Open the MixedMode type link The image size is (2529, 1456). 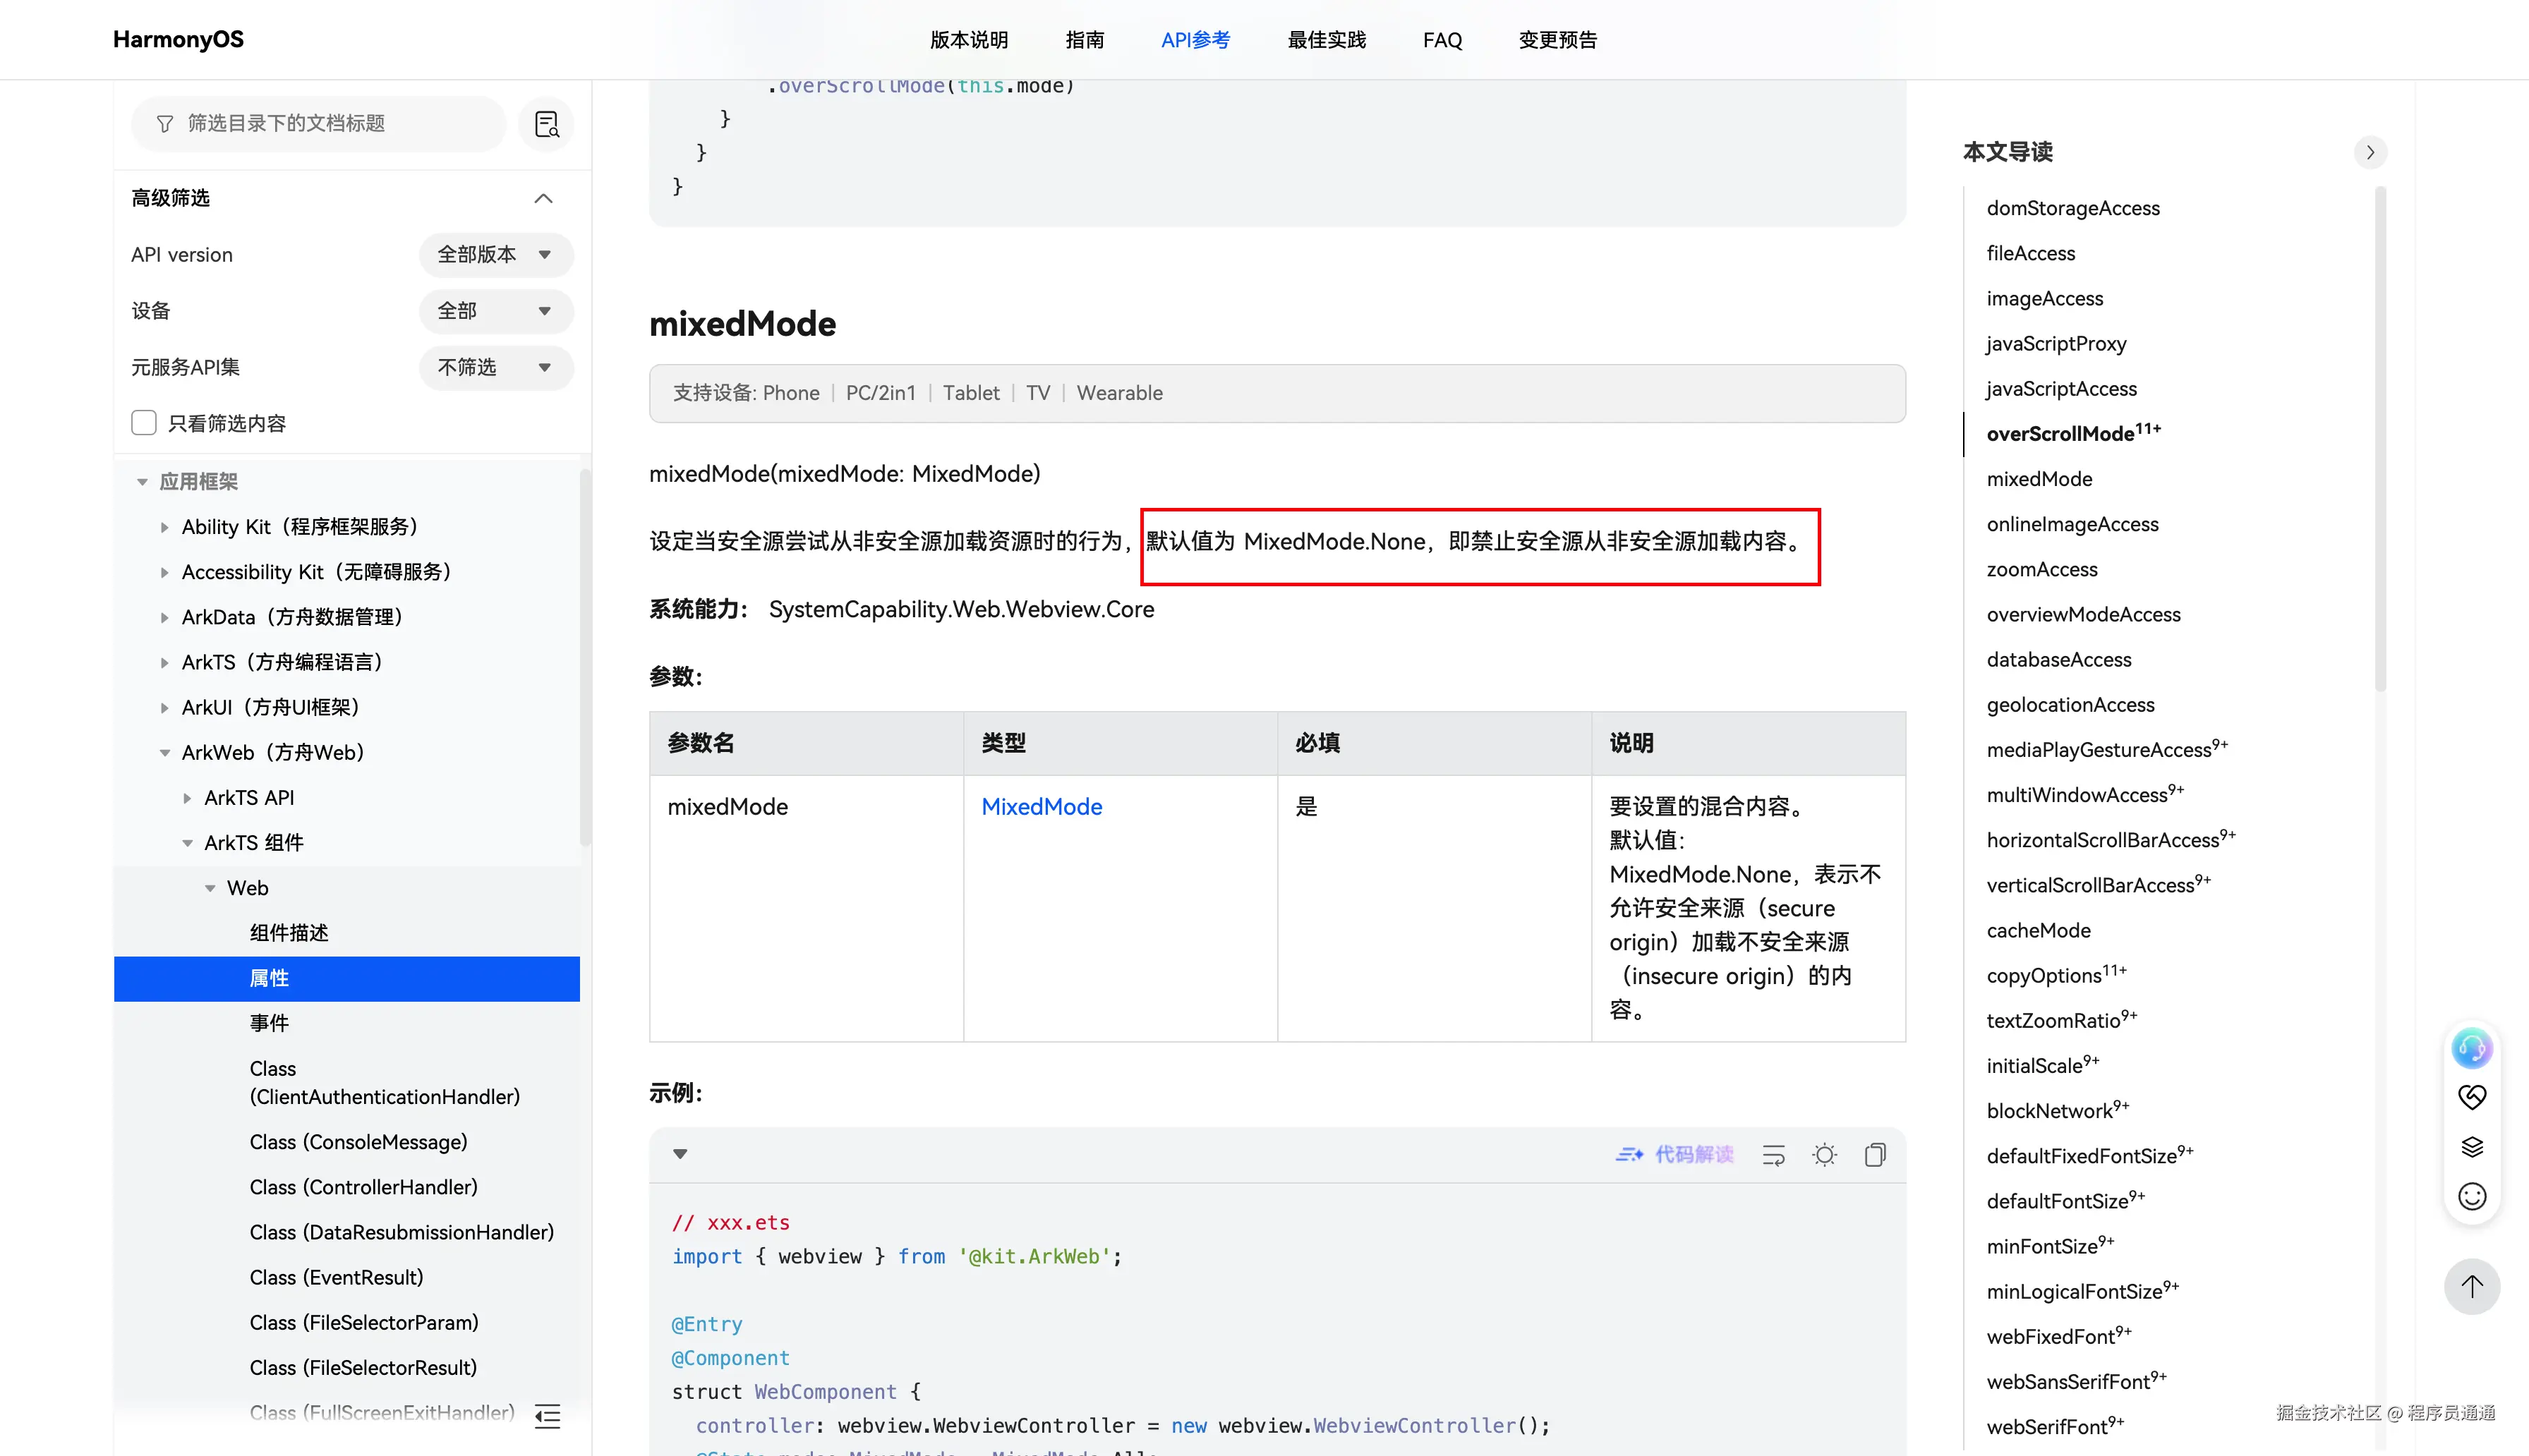1041,806
